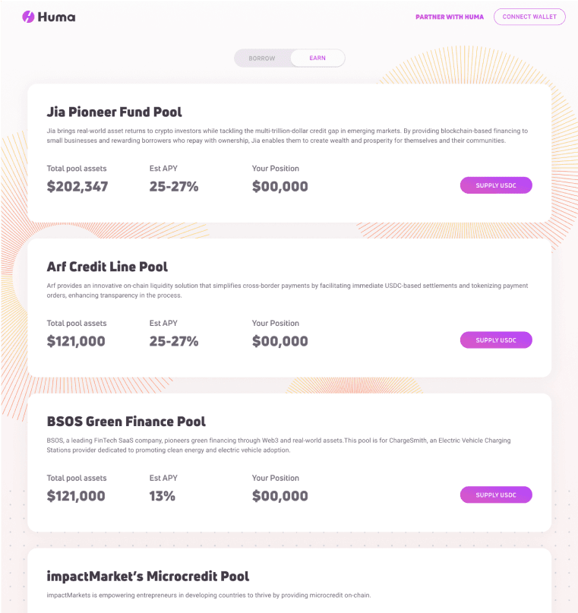Click the 13% Est APY value
The height and width of the screenshot is (613, 578).
point(163,497)
